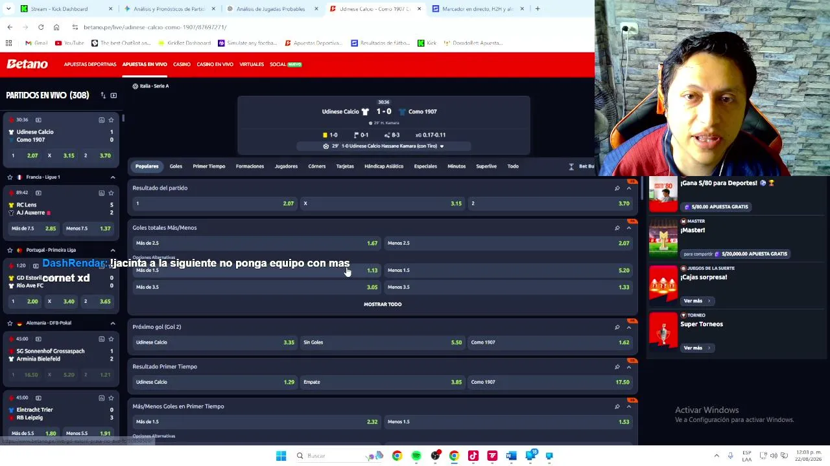The width and height of the screenshot is (830, 466).
Task: Open the Bet Builder toggle icon
Action: [571, 166]
